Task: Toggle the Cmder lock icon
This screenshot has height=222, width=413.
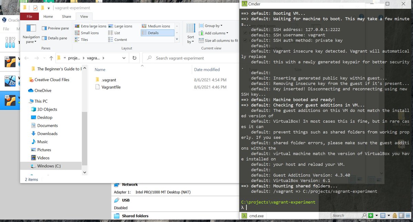Action: tap(395, 215)
